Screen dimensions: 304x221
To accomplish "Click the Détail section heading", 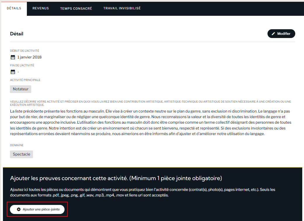I will [x=17, y=34].
